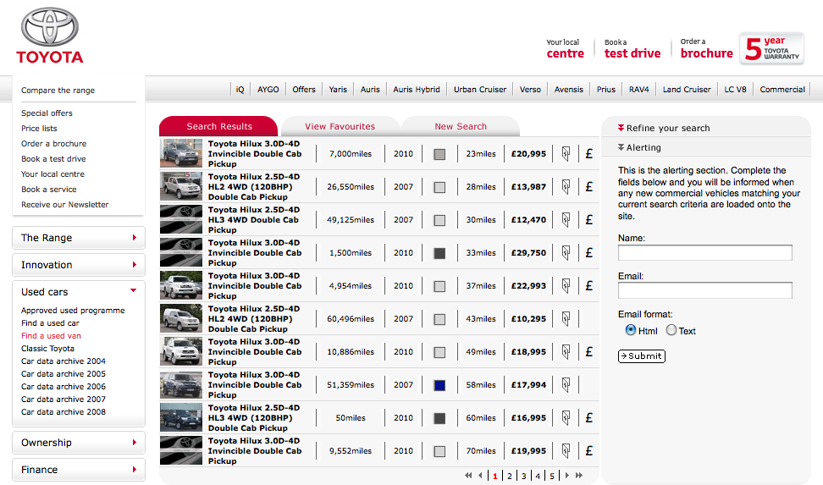This screenshot has width=823, height=485.
Task: Open the View Favourites tab
Action: coord(340,126)
